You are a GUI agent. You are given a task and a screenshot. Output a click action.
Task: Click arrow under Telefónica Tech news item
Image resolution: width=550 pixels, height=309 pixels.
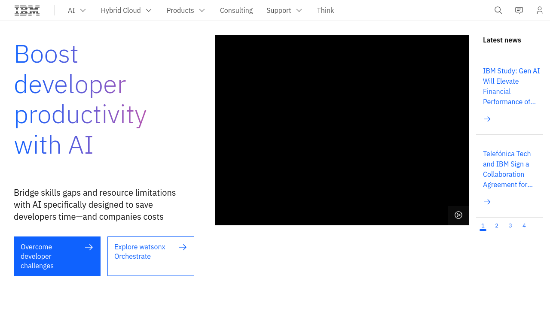[487, 202]
